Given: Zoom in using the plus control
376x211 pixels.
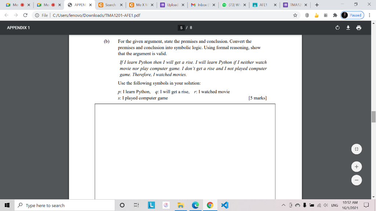Looking at the screenshot, I should [357, 167].
